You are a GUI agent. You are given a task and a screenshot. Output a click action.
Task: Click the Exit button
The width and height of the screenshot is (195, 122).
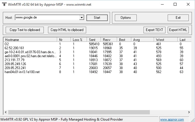(178, 18)
